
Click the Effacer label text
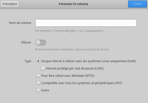click(x=26, y=43)
